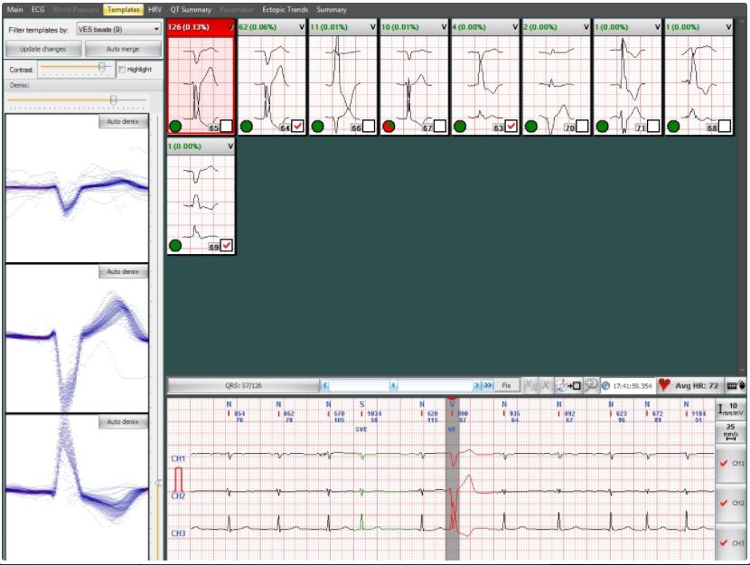Adjust the Contrast slider handle

[102, 66]
